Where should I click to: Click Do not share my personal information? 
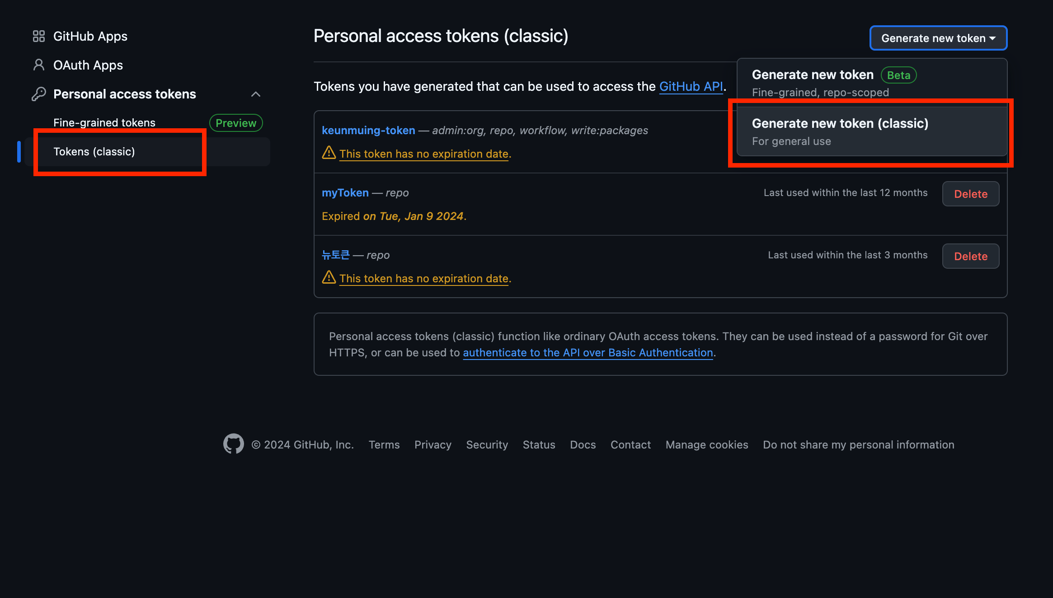point(859,444)
